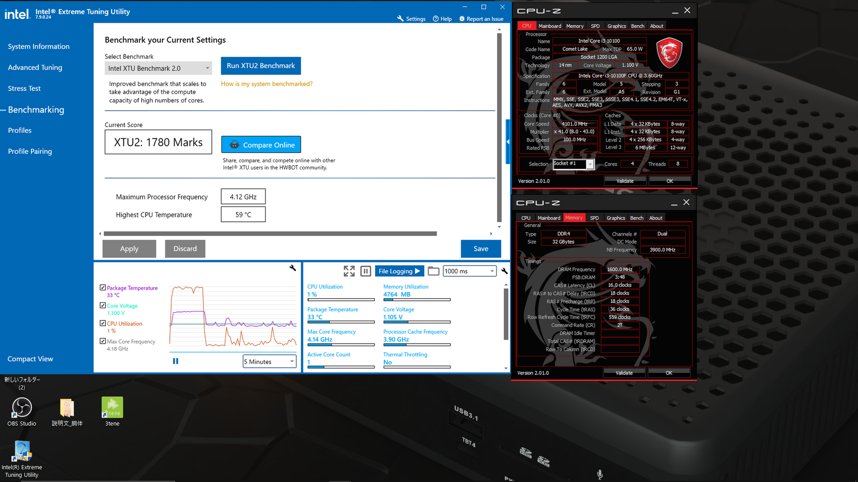Click Compare Online button
The height and width of the screenshot is (482, 858).
[x=261, y=145]
